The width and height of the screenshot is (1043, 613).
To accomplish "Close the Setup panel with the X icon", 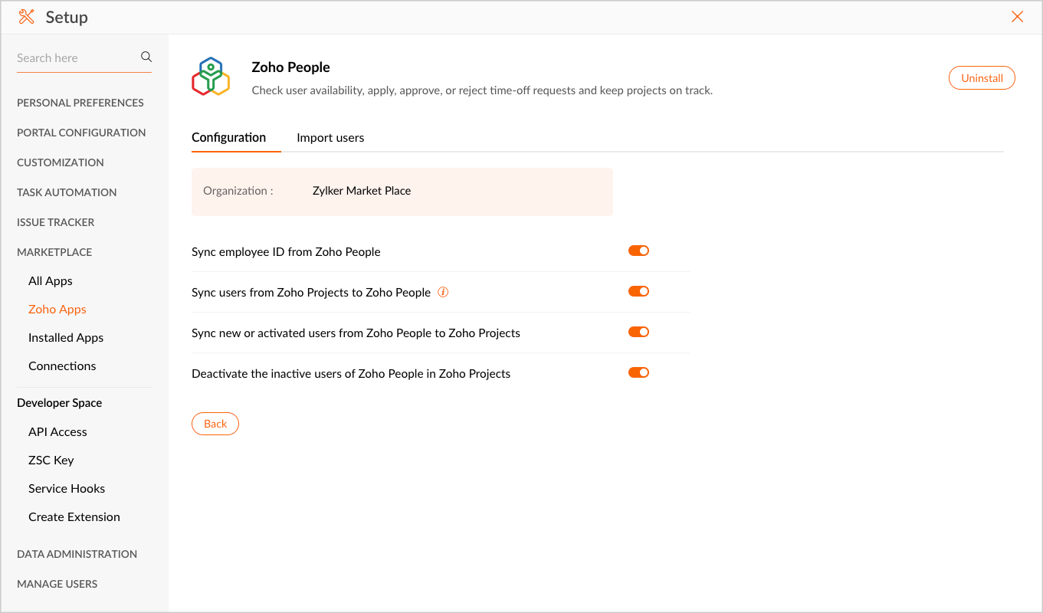I will tap(1017, 16).
